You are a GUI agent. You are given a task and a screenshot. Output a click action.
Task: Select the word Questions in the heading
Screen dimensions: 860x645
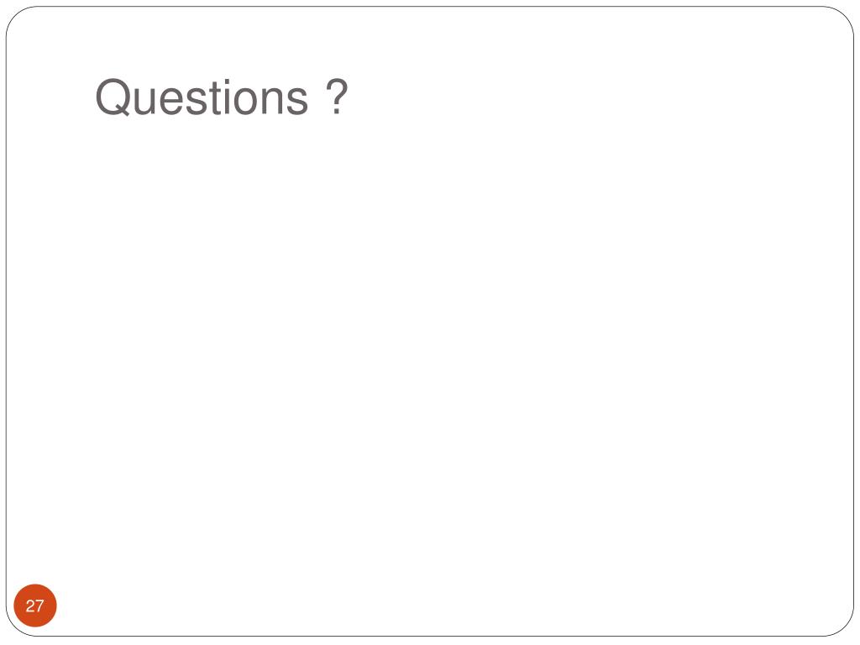click(202, 97)
